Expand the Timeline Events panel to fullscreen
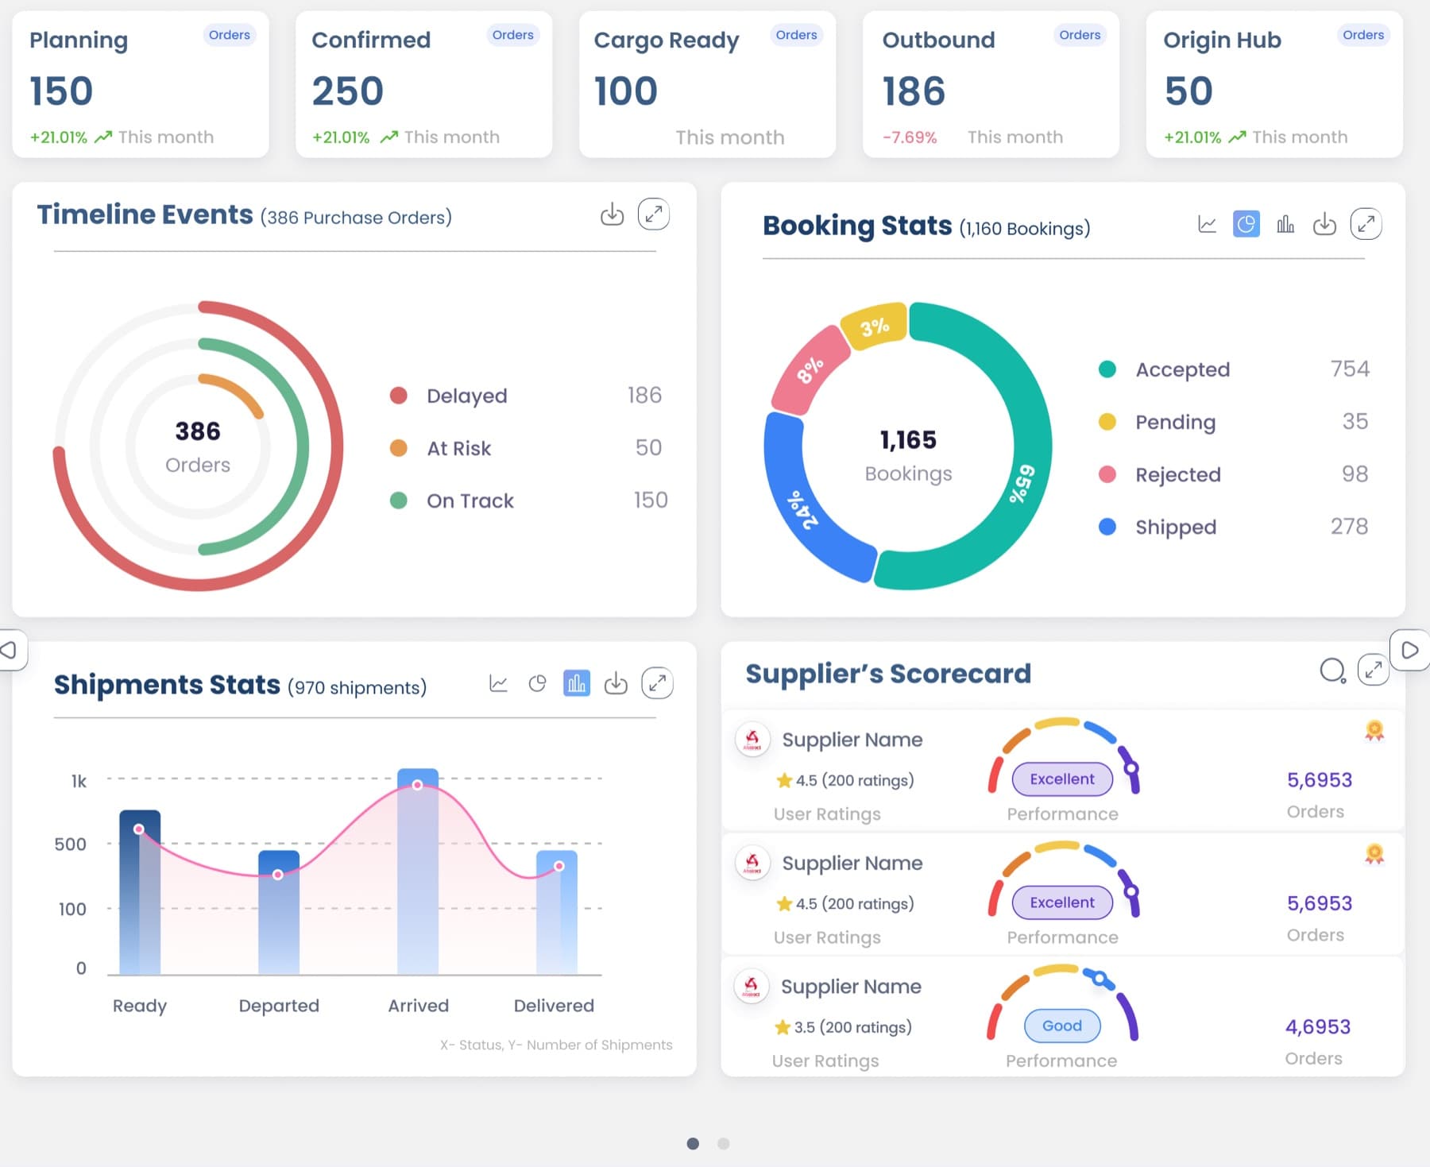 (x=654, y=214)
